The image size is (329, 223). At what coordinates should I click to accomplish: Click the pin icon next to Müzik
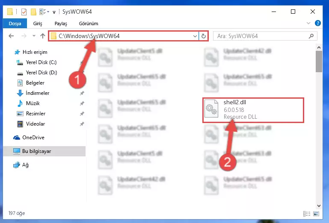coord(82,103)
